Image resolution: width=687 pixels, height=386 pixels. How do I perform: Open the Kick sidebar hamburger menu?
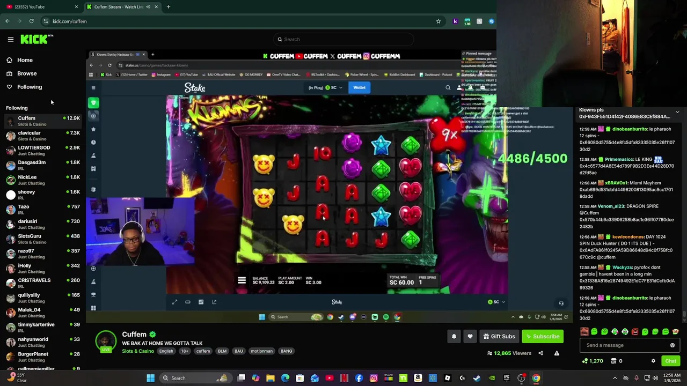(x=10, y=39)
